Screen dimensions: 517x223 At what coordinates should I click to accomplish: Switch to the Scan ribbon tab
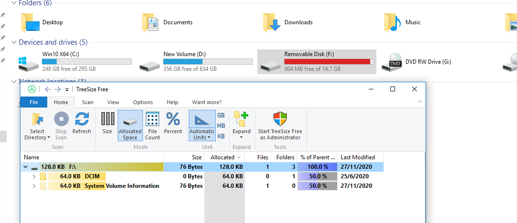pos(88,102)
